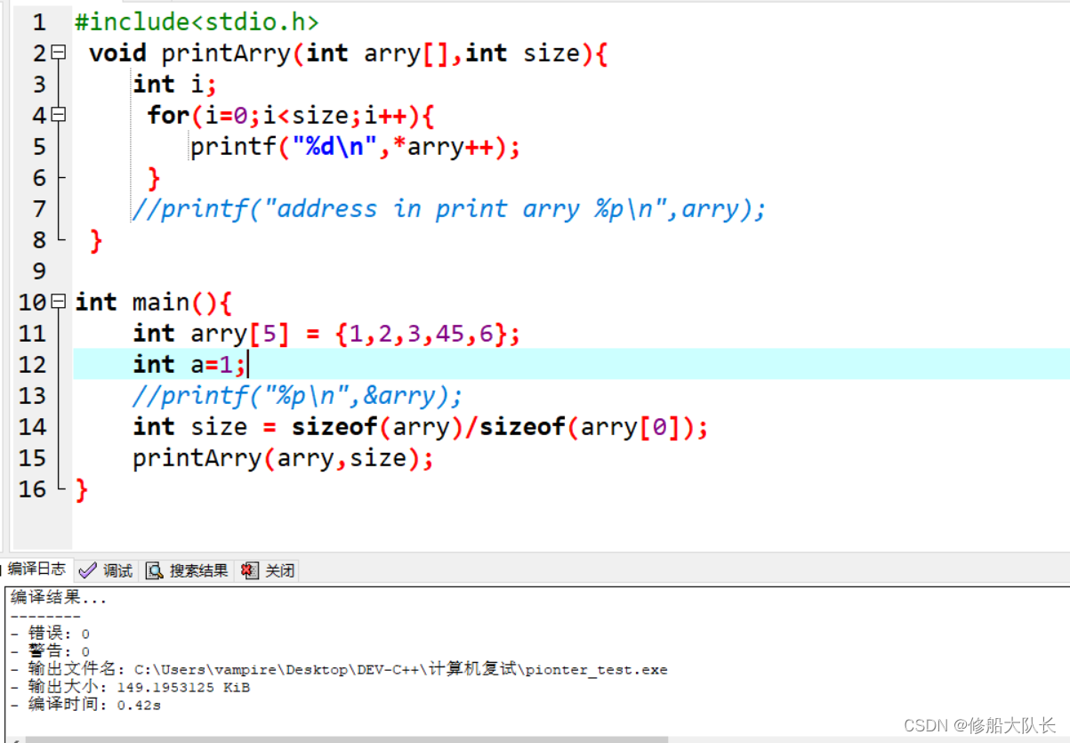The width and height of the screenshot is (1070, 743).
Task: Open the 搜索结果 tab
Action: 188,570
